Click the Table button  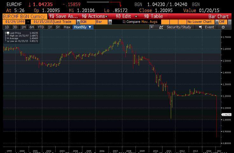(x=154, y=16)
